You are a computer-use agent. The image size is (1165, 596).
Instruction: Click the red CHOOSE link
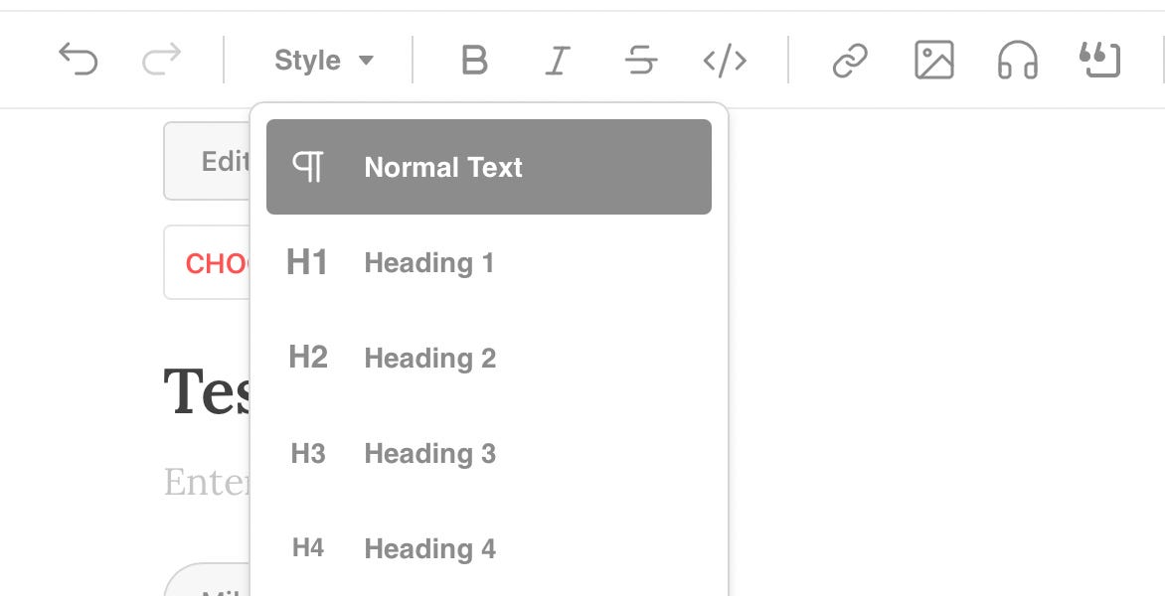click(219, 262)
